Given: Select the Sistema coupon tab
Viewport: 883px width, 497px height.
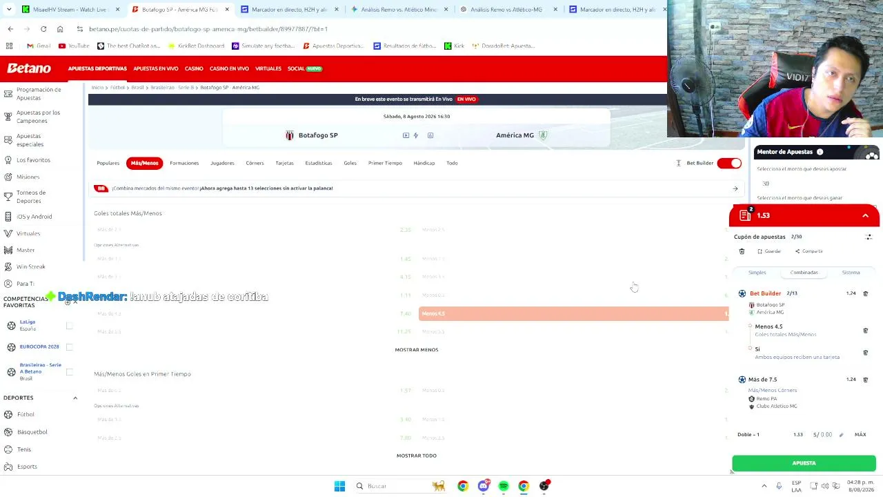Looking at the screenshot, I should (x=851, y=273).
